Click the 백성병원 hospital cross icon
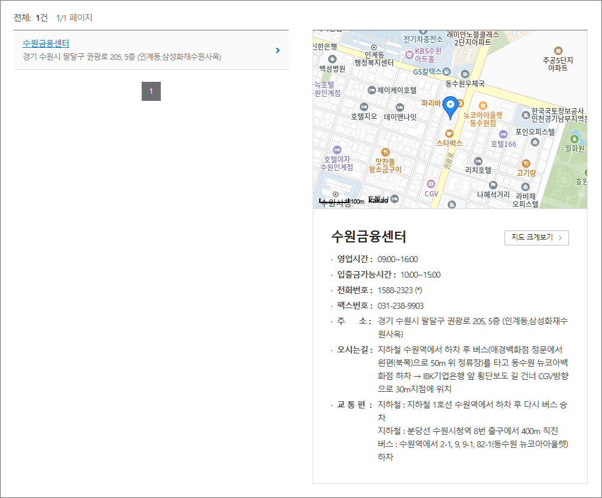 [332, 59]
